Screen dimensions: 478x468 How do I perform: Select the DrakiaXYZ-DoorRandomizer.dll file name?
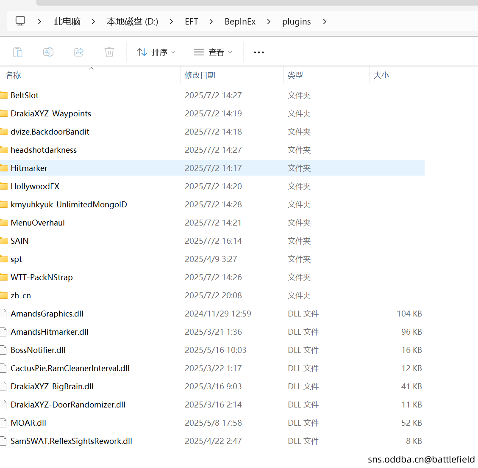click(68, 405)
